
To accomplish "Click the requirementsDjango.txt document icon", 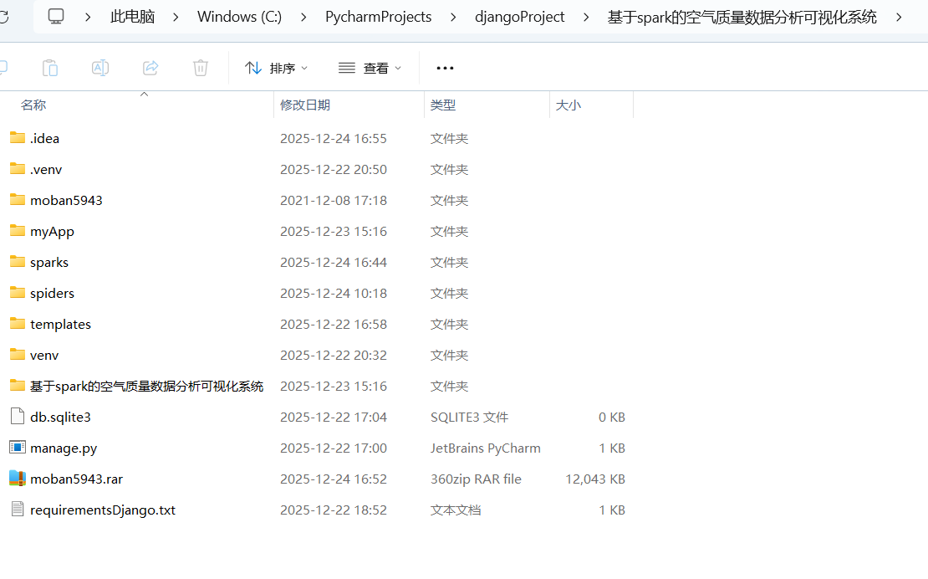I will click(18, 510).
